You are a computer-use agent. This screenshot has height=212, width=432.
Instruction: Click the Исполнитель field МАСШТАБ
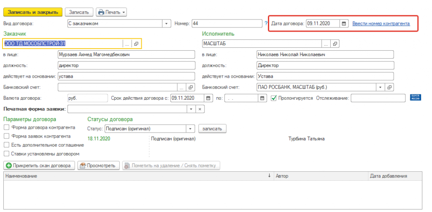[x=262, y=43]
